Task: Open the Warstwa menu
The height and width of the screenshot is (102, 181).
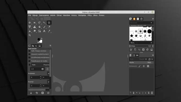Action: 66,15
